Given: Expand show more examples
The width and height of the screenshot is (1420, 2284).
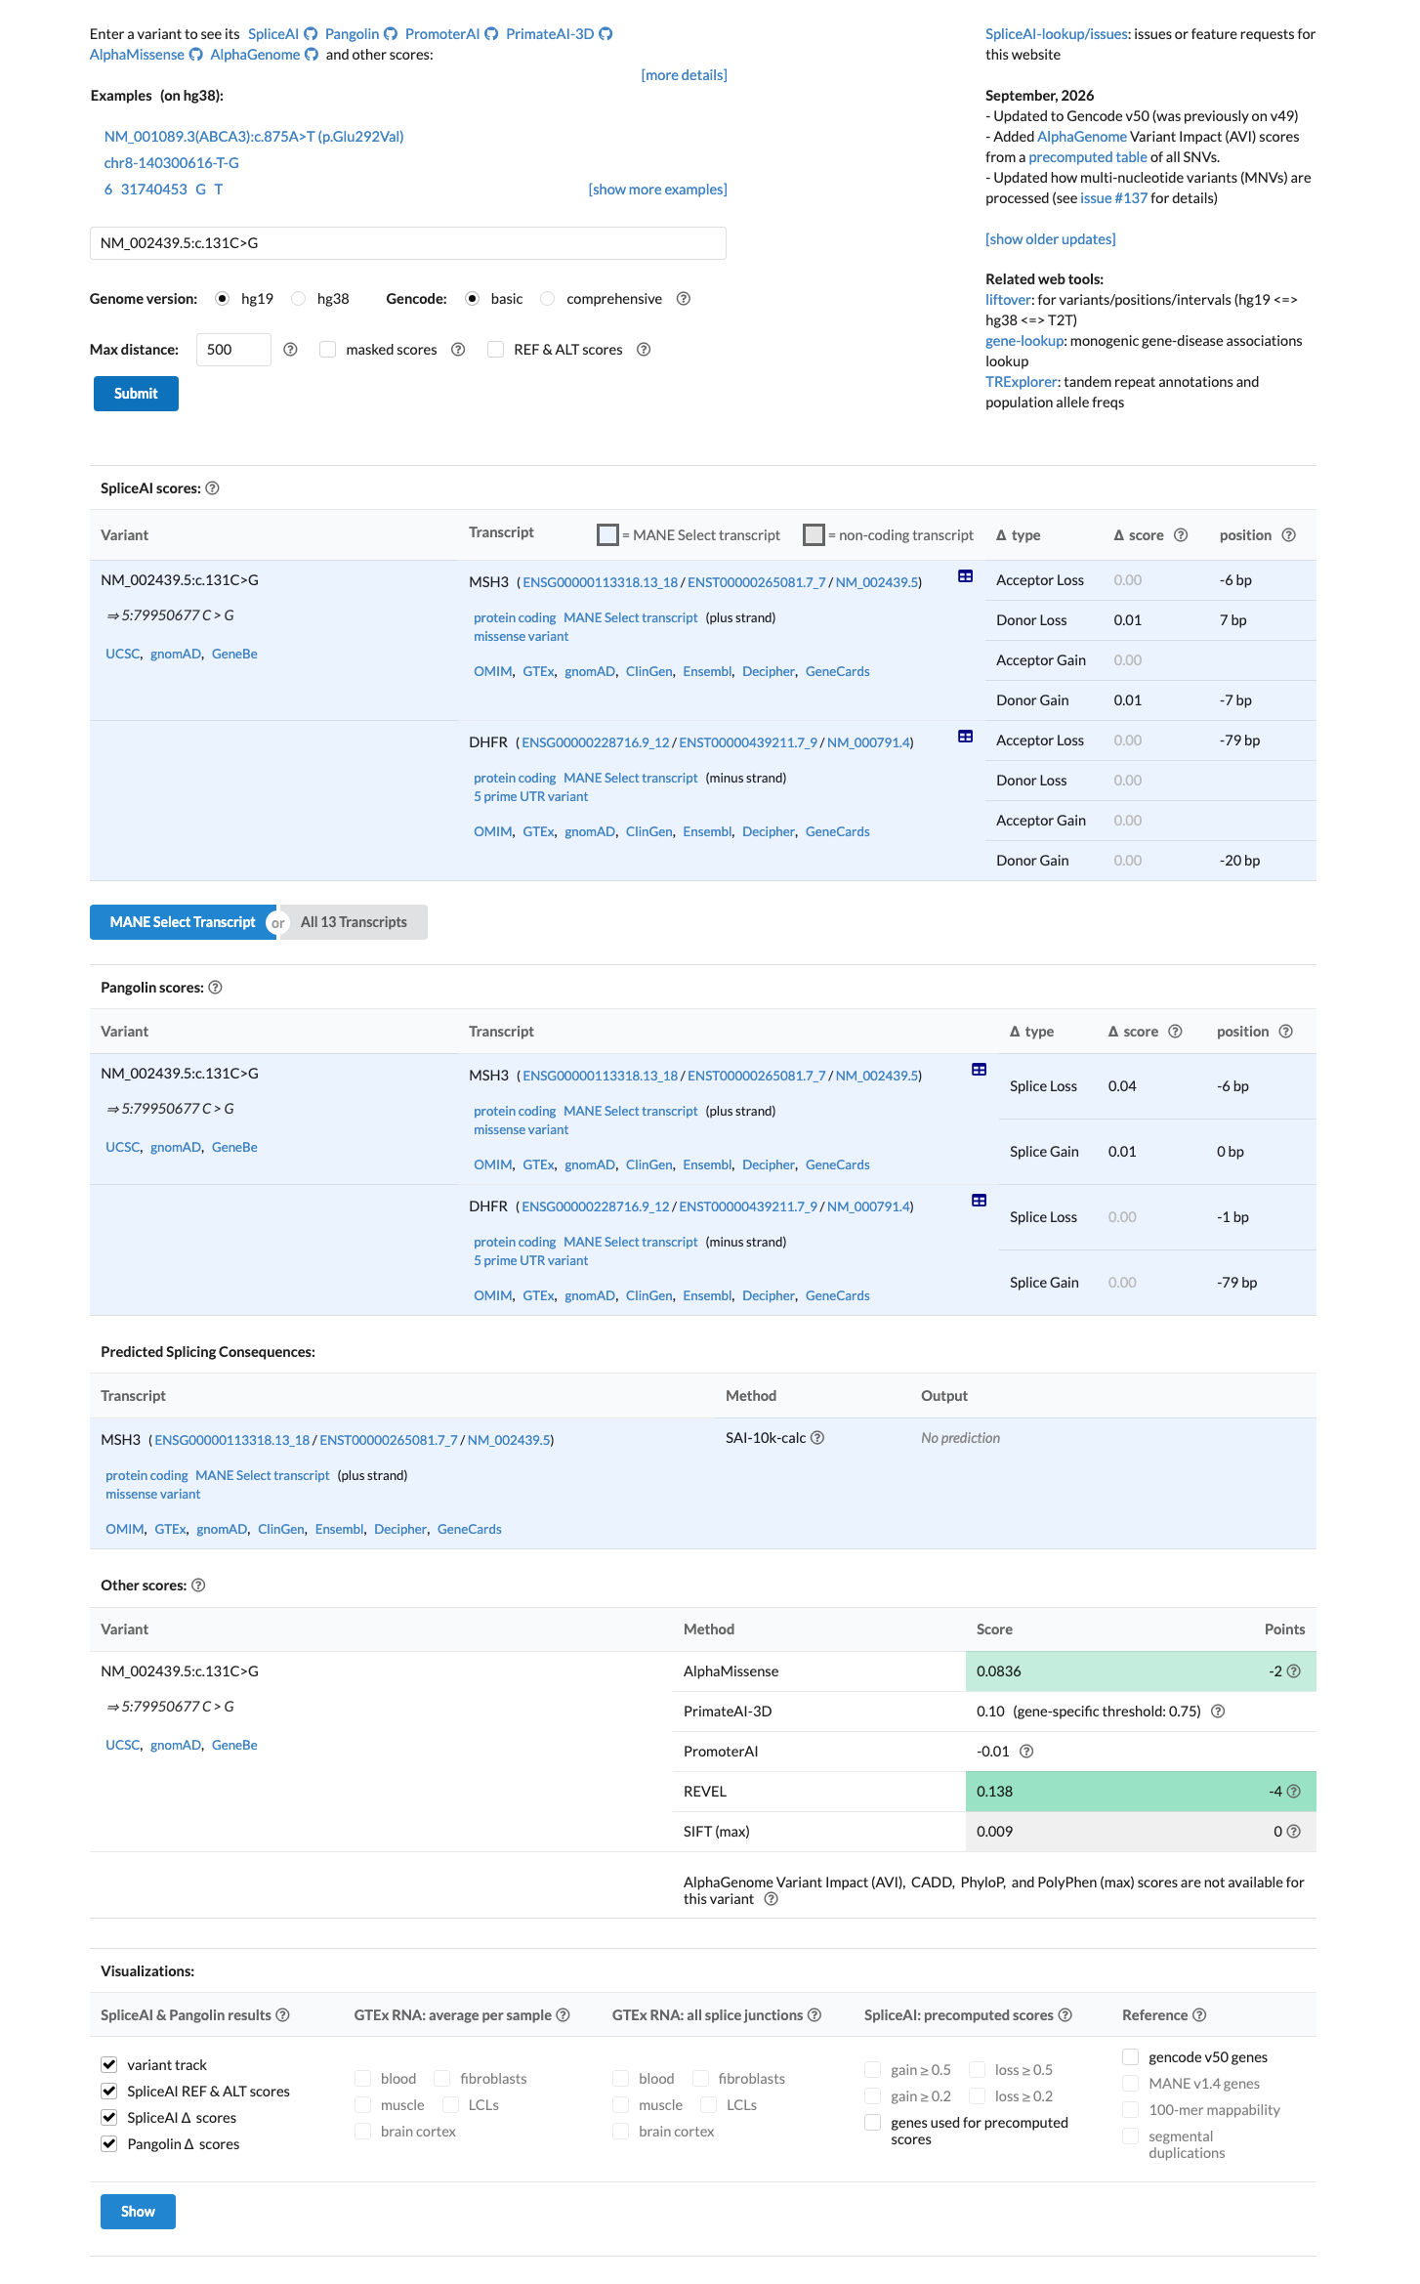Looking at the screenshot, I should pos(657,190).
